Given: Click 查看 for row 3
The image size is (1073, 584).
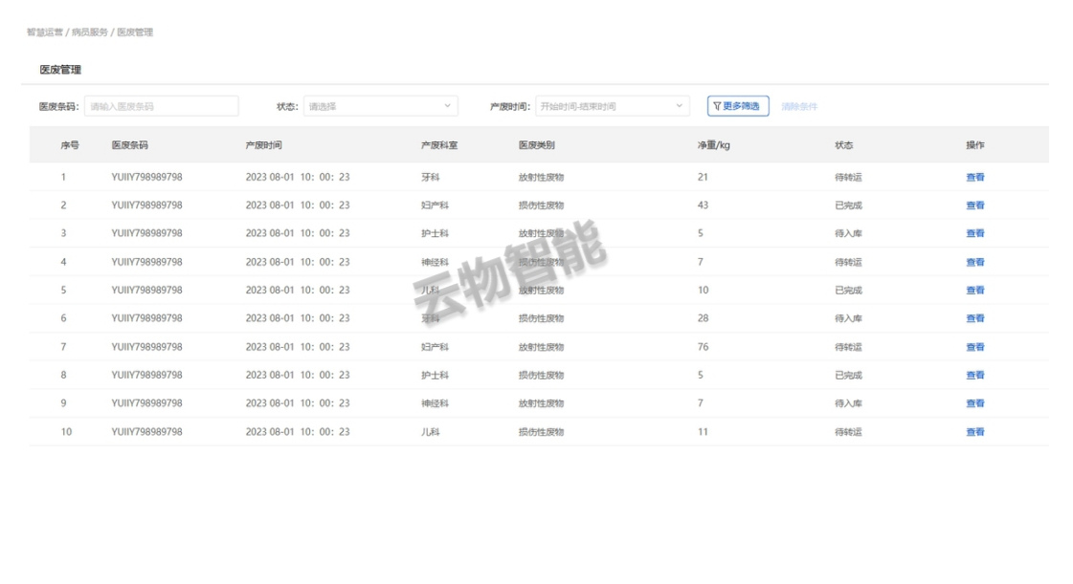Looking at the screenshot, I should 975,233.
